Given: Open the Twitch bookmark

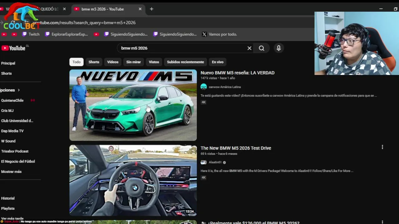Looking at the screenshot, I should pyautogui.click(x=31, y=34).
